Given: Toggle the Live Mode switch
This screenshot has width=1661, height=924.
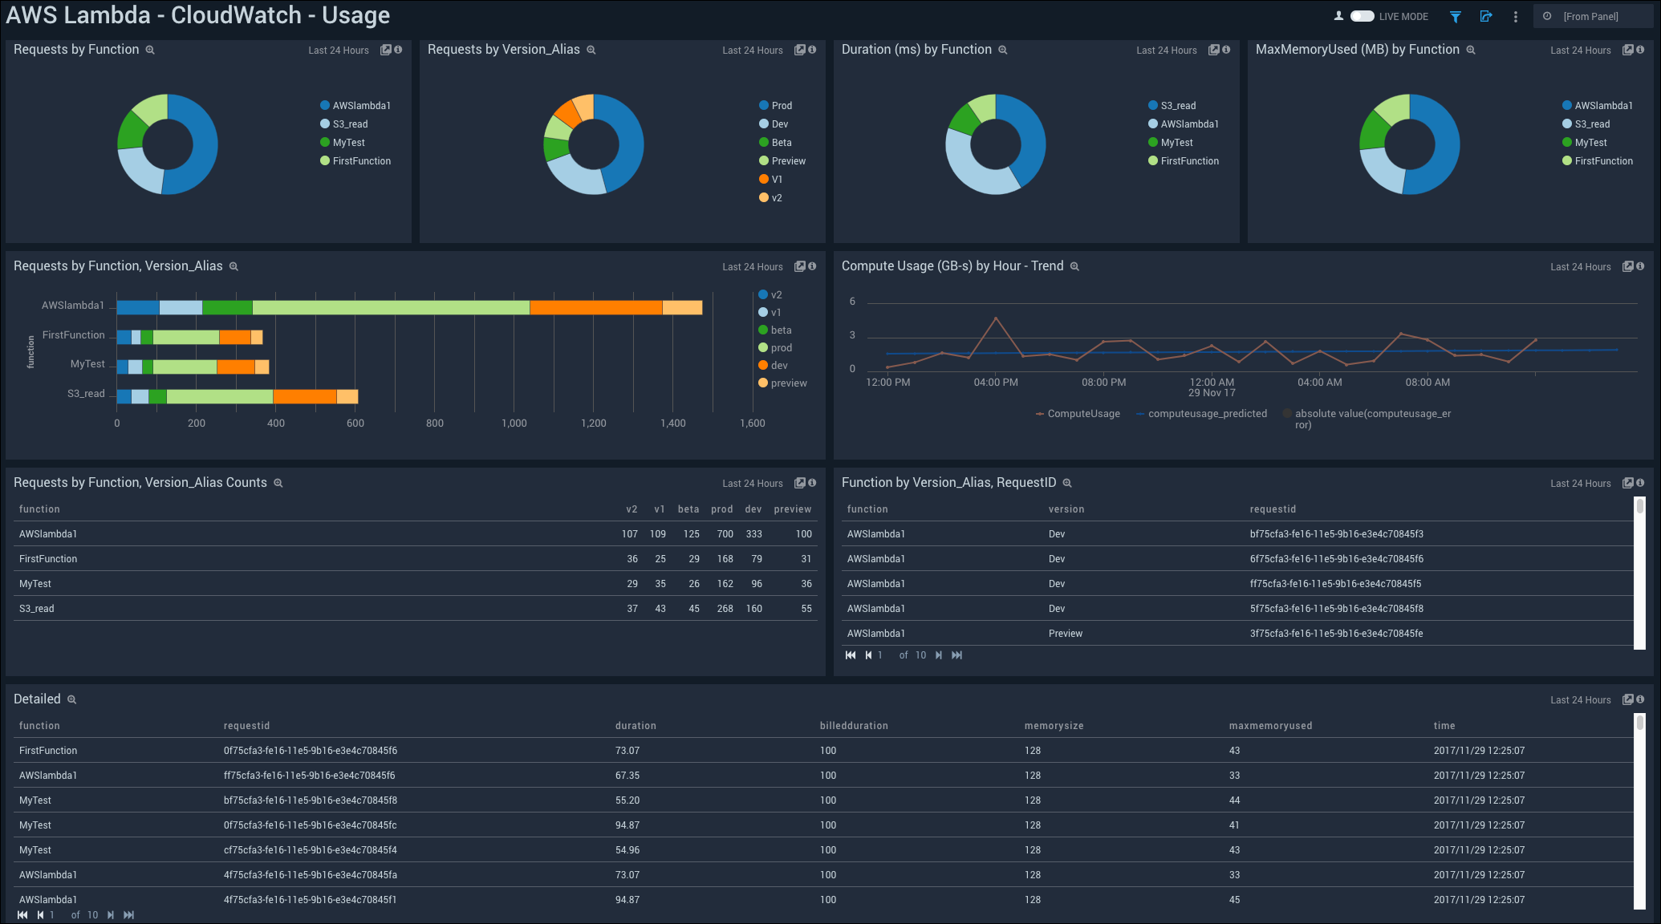Looking at the screenshot, I should (1362, 16).
